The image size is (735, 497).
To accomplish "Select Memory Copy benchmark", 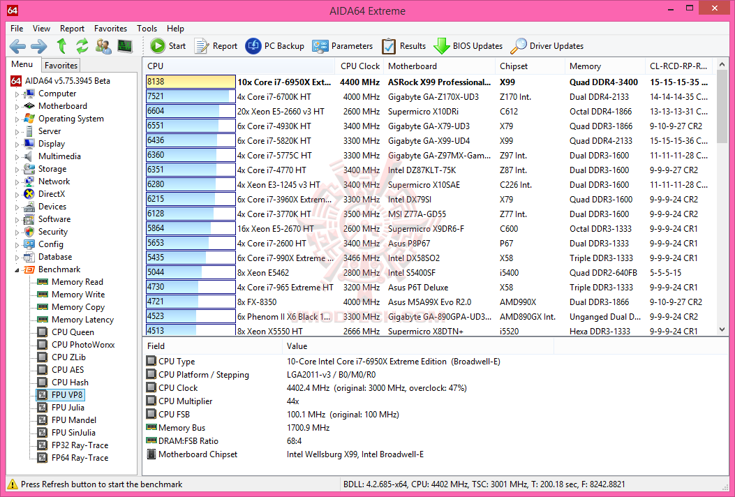I will coord(77,307).
